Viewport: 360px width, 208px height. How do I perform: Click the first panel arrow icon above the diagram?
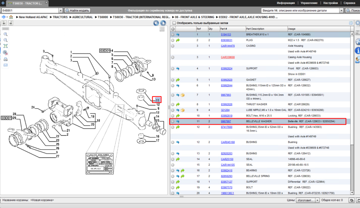(x=4, y=23)
